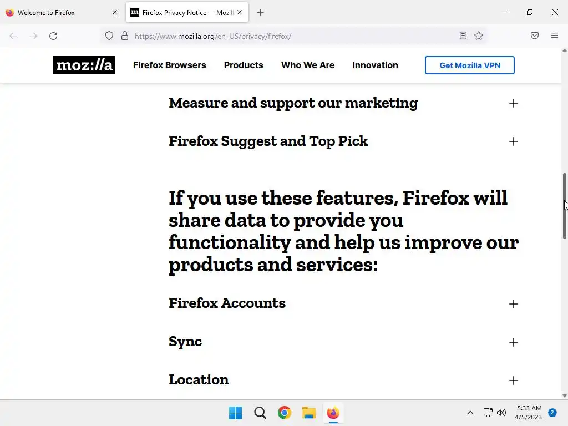
Task: Open the volume tray icon
Action: tap(501, 413)
